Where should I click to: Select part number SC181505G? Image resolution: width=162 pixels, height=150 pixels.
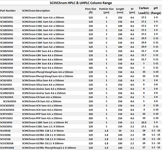pyautogui.click(x=6, y=22)
